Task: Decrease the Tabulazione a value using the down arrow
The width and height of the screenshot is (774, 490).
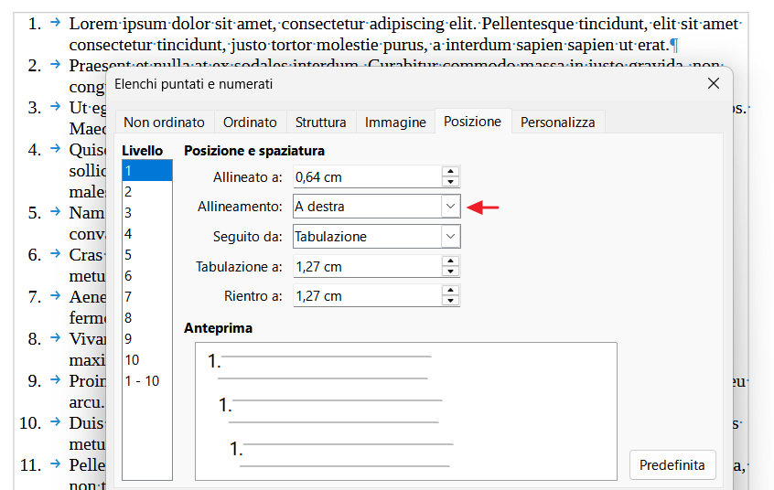Action: [450, 271]
